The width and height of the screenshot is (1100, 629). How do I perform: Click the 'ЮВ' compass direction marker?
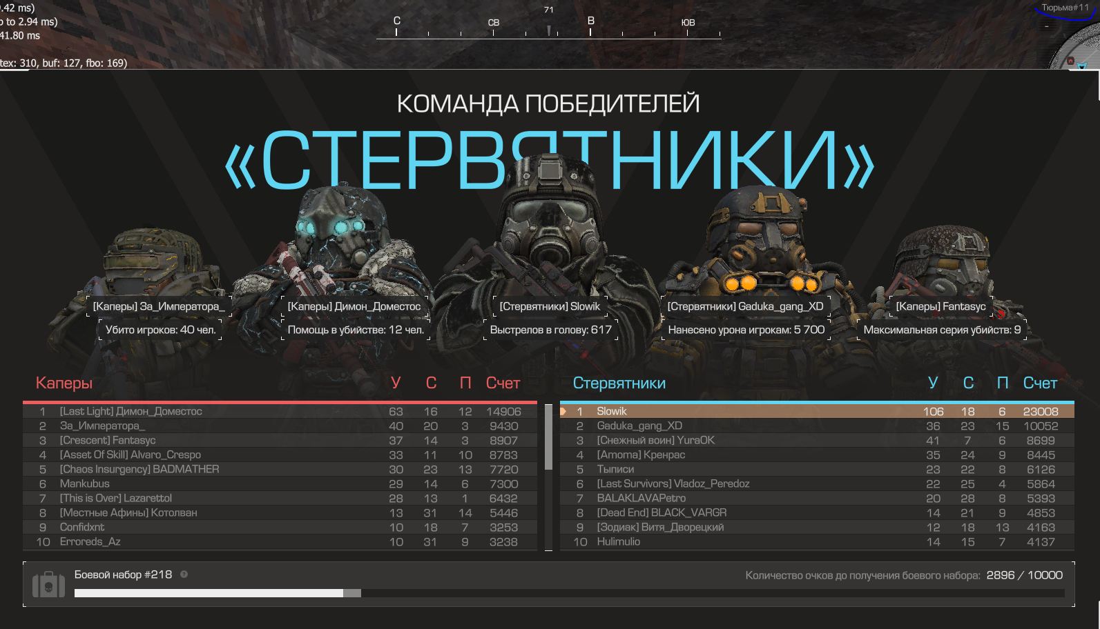click(x=688, y=23)
